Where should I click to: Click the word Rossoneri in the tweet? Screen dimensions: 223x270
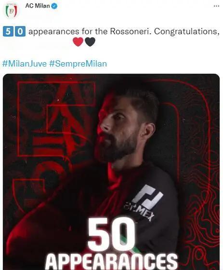coord(131,31)
